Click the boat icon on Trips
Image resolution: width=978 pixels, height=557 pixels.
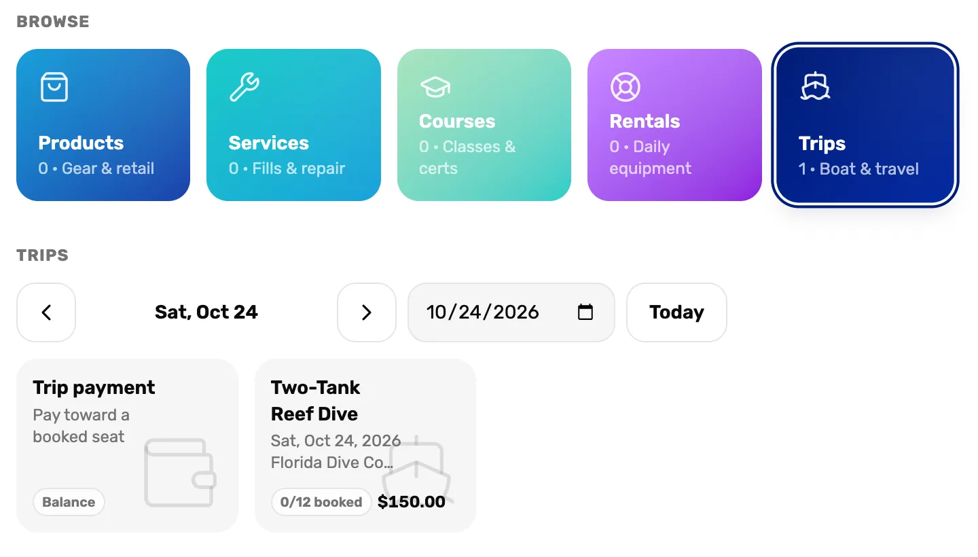click(815, 87)
